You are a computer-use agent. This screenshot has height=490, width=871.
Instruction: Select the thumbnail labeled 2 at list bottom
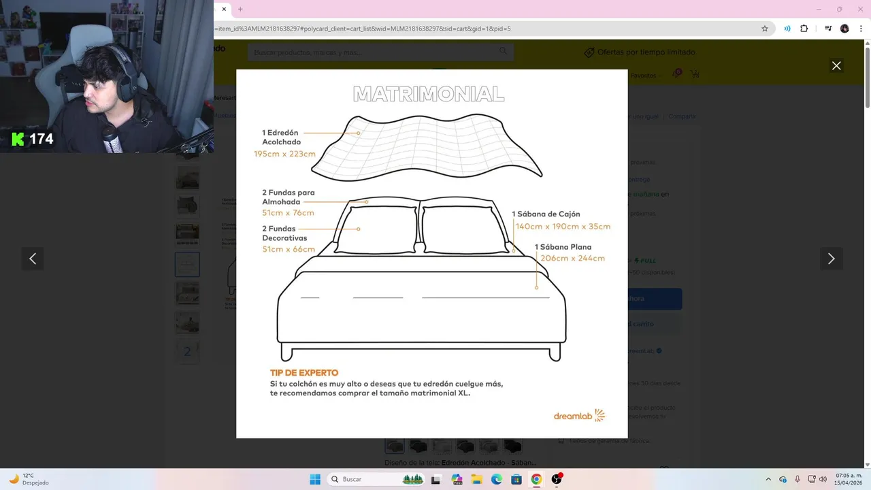coord(187,351)
